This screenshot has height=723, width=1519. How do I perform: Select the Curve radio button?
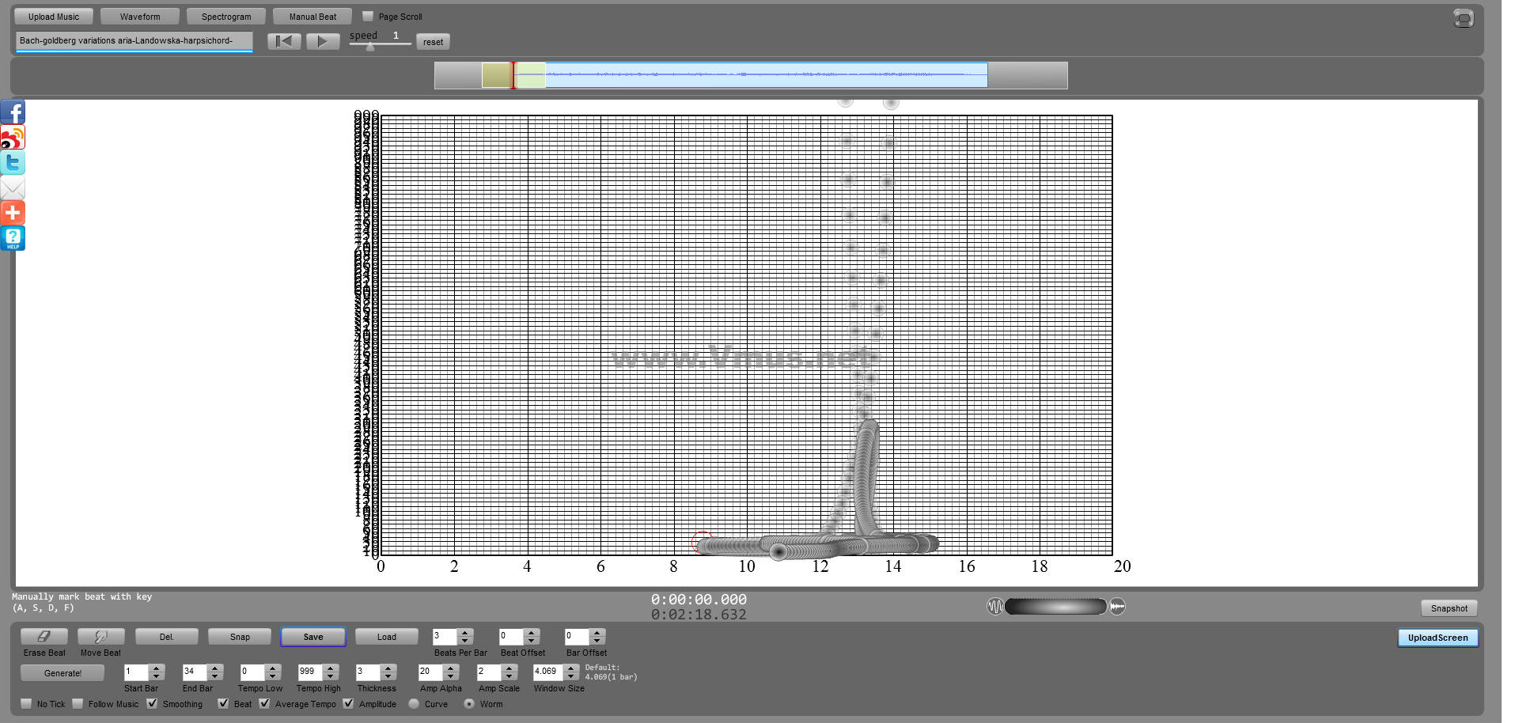tap(414, 703)
